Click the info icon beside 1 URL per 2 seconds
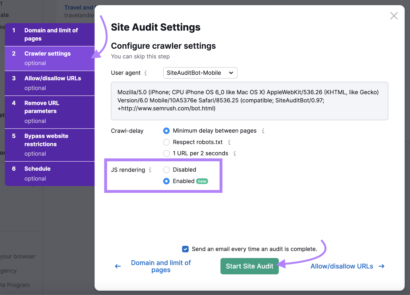Image resolution: width=410 pixels, height=295 pixels. [x=235, y=153]
